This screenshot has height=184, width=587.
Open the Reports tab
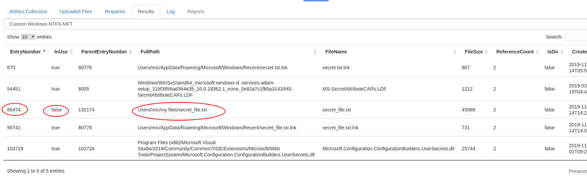click(196, 11)
